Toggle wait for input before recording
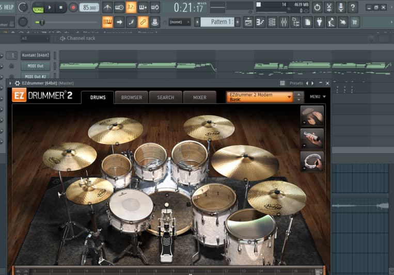The image size is (394, 275). coord(119,7)
